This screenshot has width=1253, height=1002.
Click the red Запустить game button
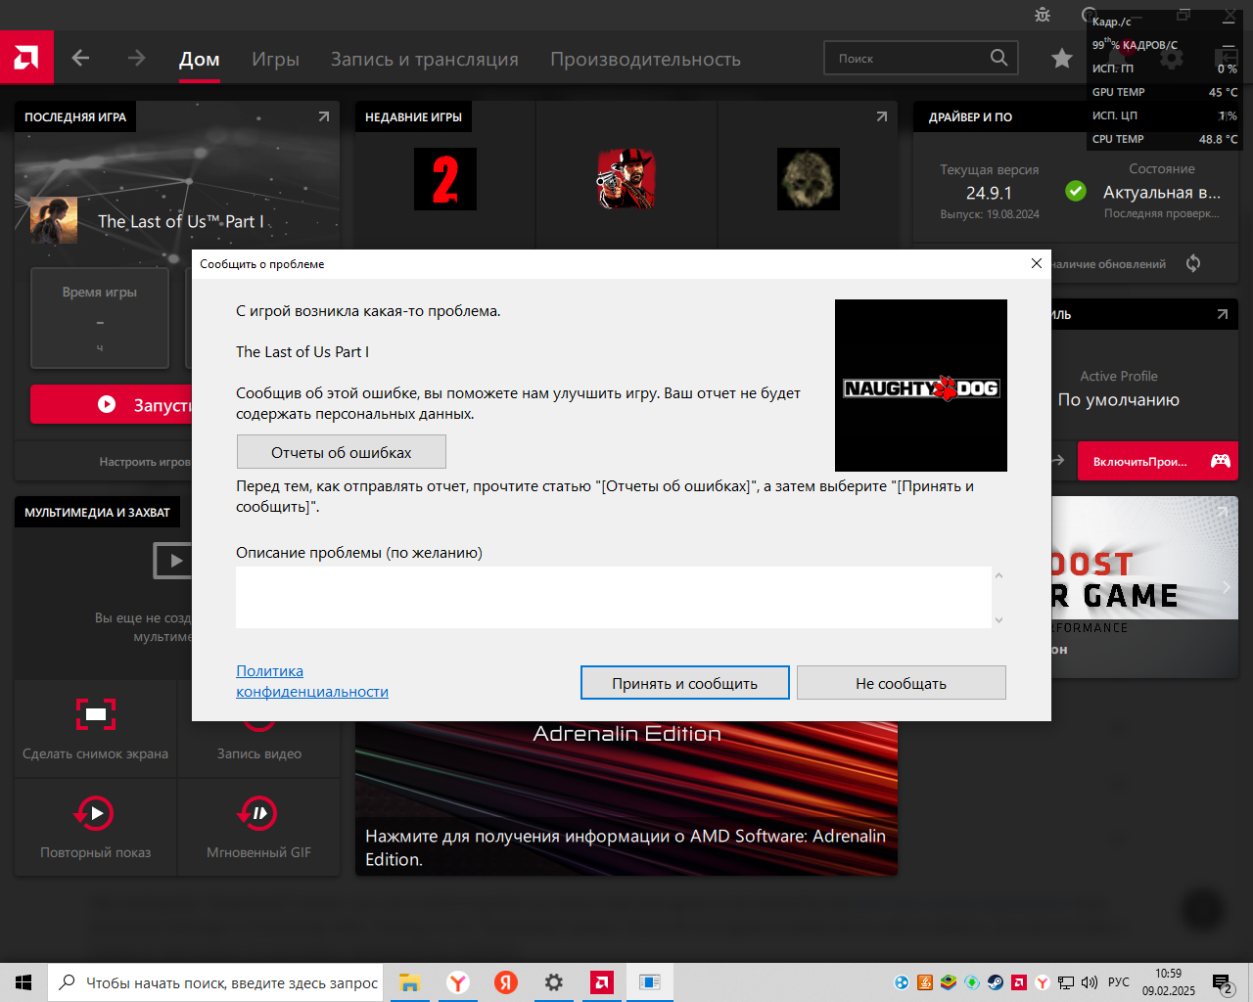pyautogui.click(x=112, y=404)
